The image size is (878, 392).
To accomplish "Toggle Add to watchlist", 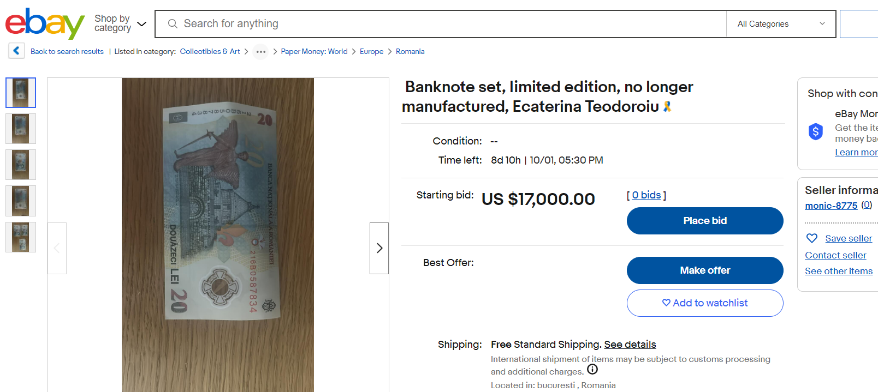I will point(704,303).
